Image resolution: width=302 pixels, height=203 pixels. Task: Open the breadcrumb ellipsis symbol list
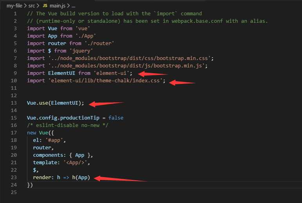pyautogui.click(x=73, y=6)
